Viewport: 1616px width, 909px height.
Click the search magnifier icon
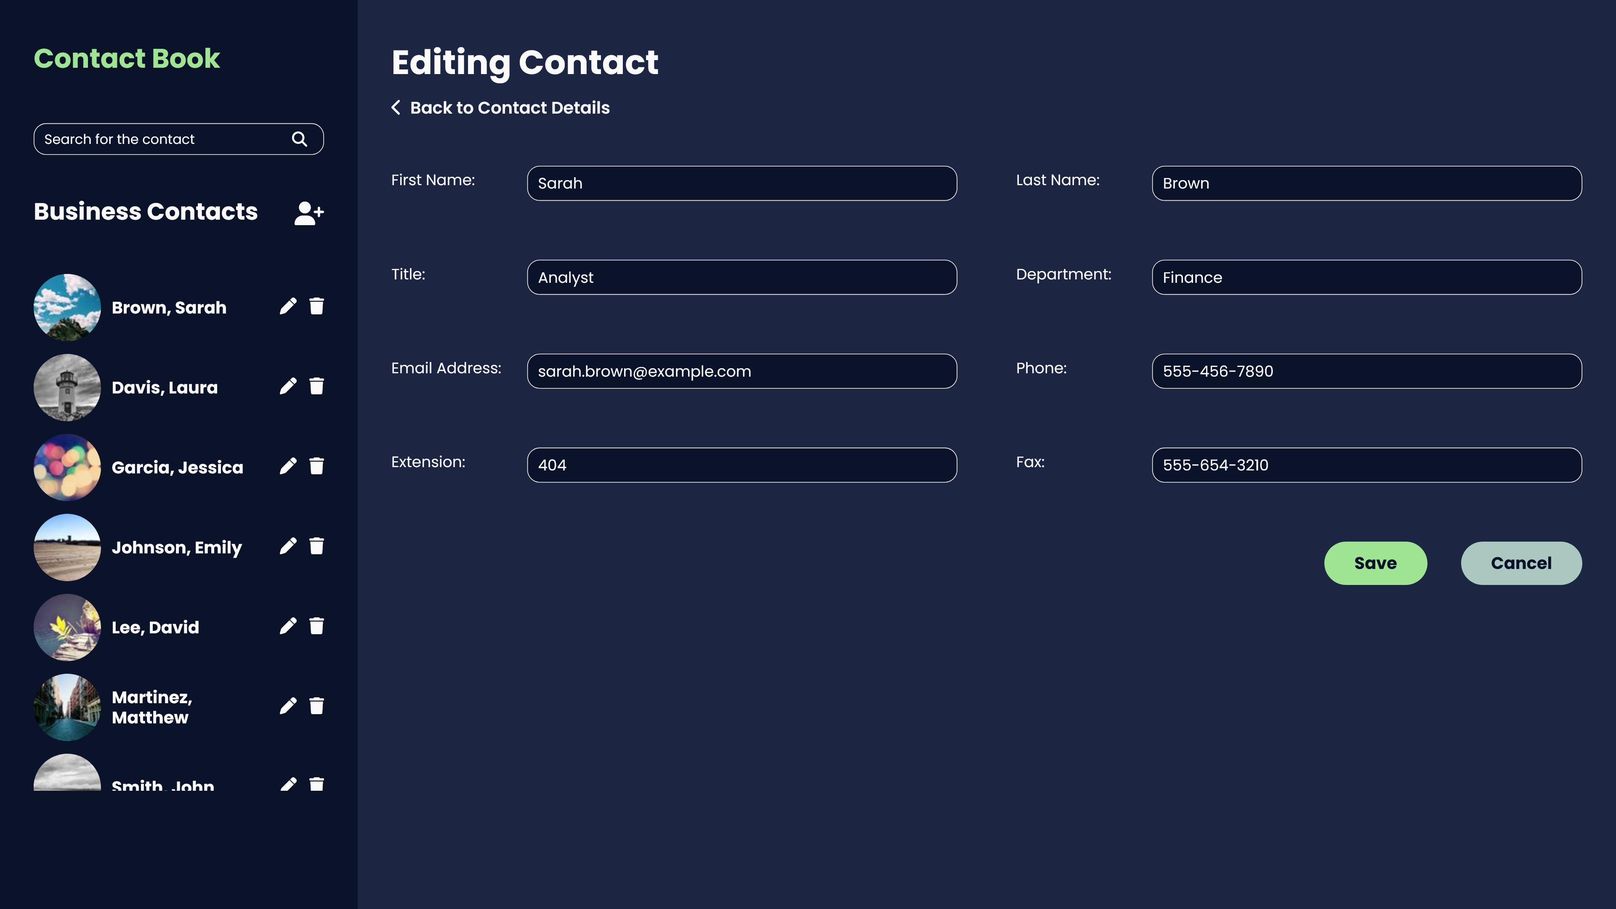pyautogui.click(x=300, y=139)
